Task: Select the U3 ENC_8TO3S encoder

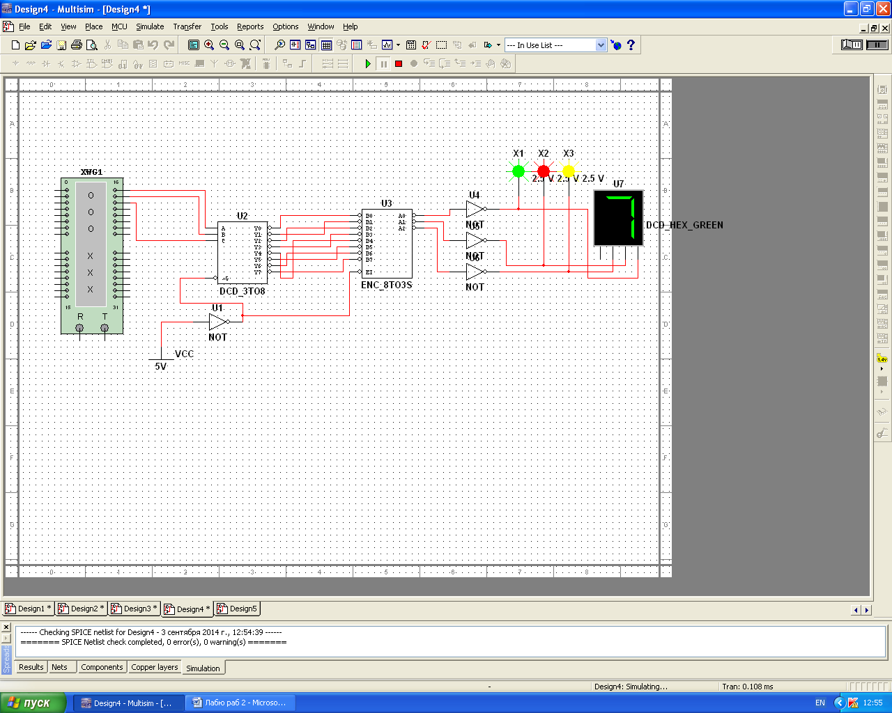Action: (387, 244)
